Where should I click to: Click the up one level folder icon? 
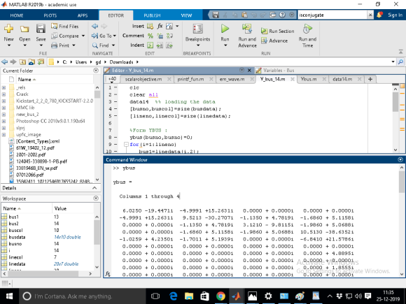tap(23, 62)
